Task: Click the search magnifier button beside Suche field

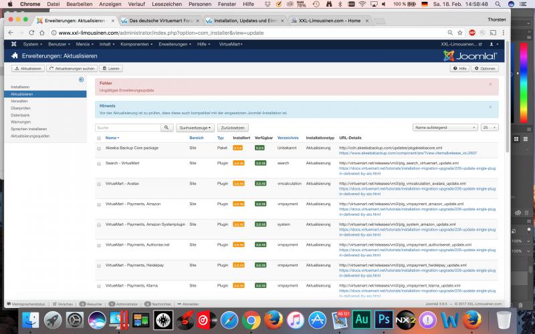Action: pos(167,127)
